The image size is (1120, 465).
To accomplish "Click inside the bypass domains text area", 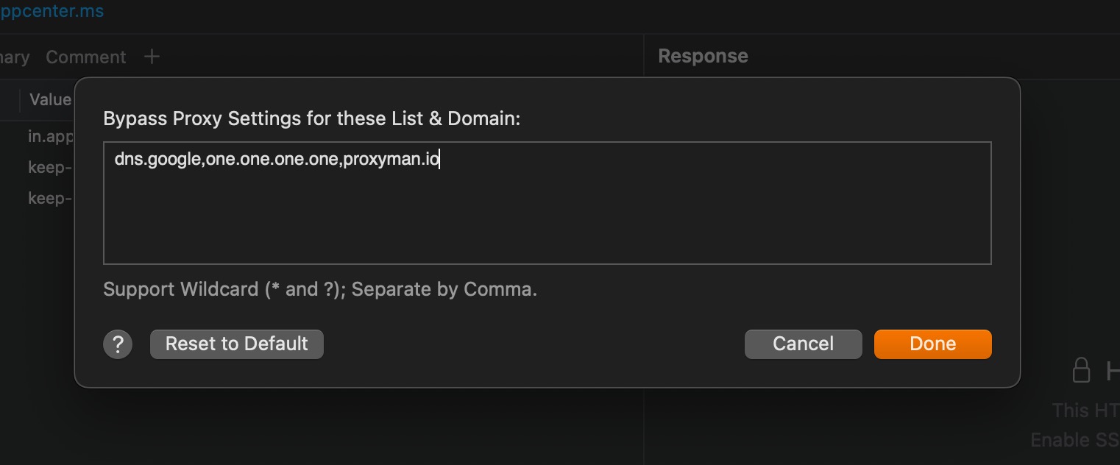I will (547, 202).
